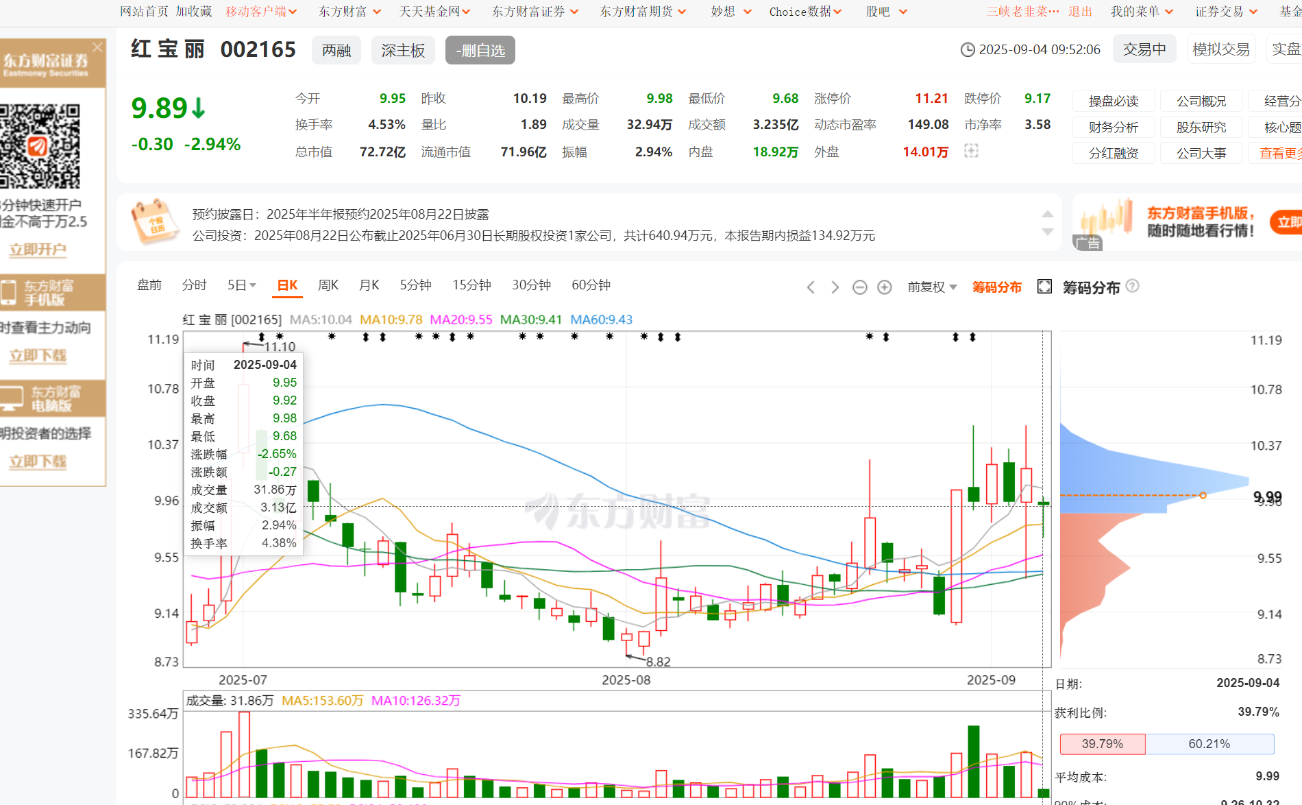Click the monitor icon for 东方财富电脑版
Viewport: 1302px width, 805px height.
(x=12, y=398)
